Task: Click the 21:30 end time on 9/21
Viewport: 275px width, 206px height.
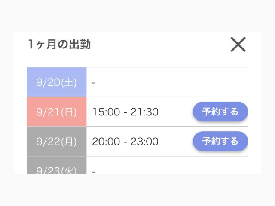Action: 144,112
